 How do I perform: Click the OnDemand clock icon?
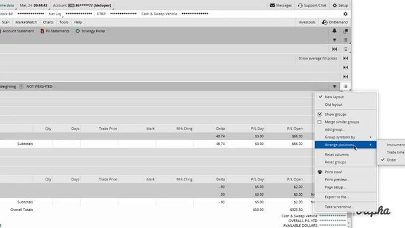pos(325,22)
